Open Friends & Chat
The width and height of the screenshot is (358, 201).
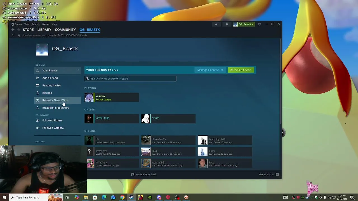tap(269, 174)
